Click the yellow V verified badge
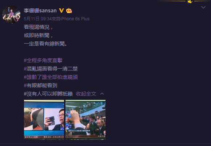 click(61, 11)
